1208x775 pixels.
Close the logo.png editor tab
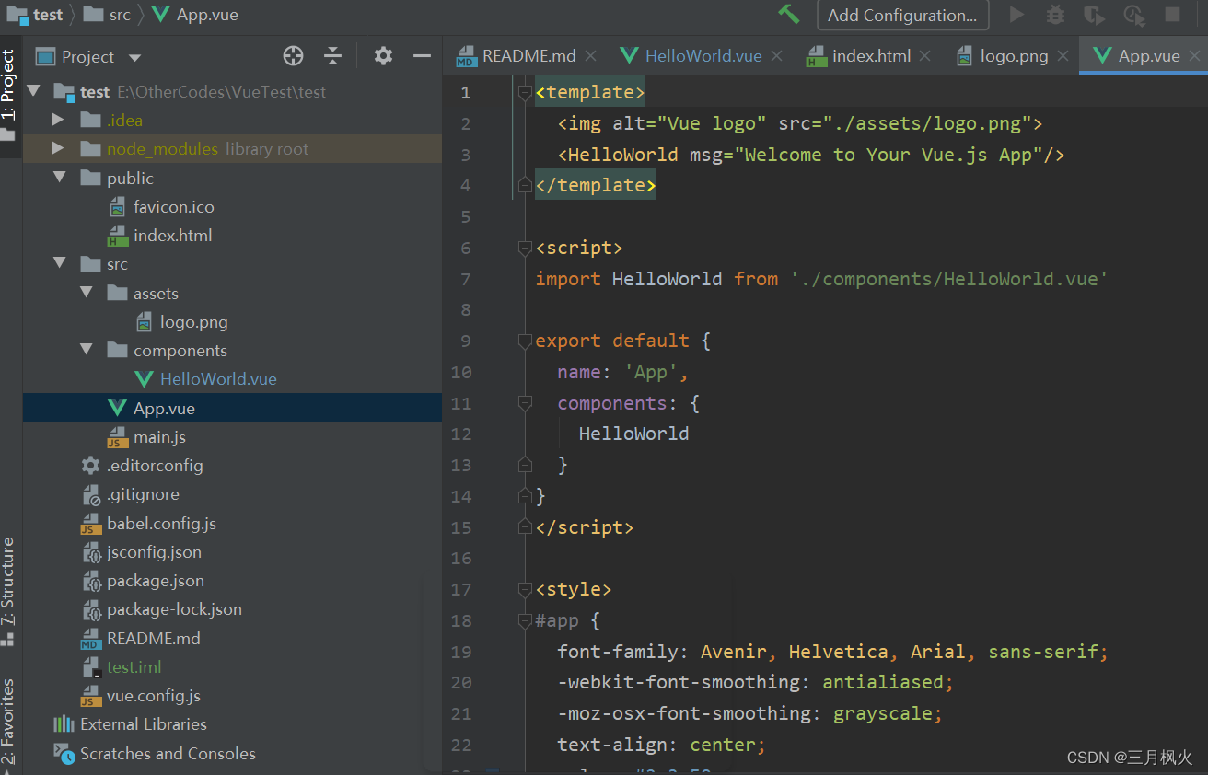click(1063, 56)
